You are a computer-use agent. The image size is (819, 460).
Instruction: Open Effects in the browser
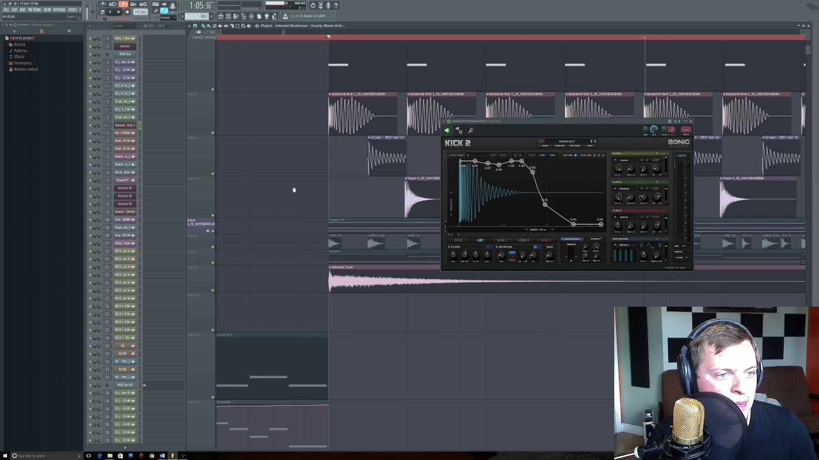pyautogui.click(x=19, y=57)
